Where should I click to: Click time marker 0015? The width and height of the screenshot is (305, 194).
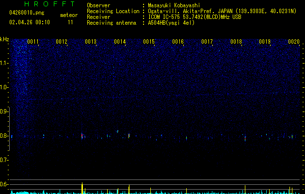149,42
